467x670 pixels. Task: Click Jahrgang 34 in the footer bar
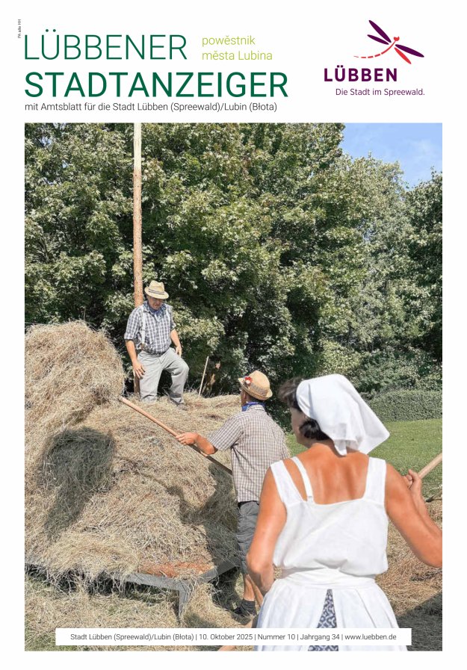(x=320, y=636)
